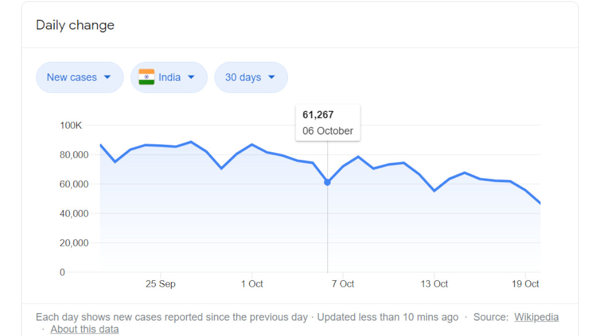
Task: Click the 25 Sep axis label
Action: 161,284
